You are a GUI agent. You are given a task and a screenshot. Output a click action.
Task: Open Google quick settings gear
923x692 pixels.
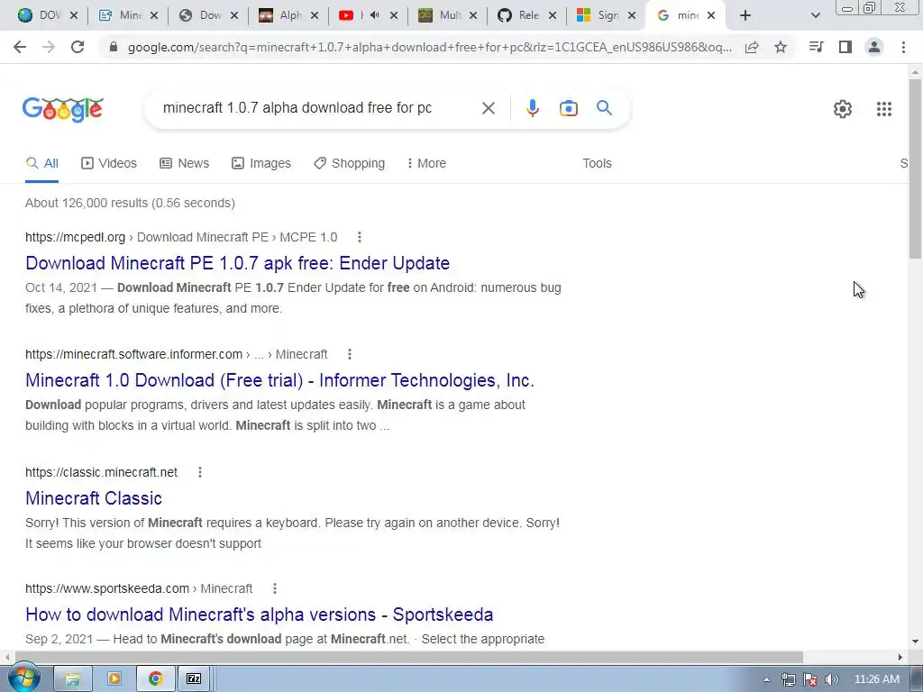843,109
